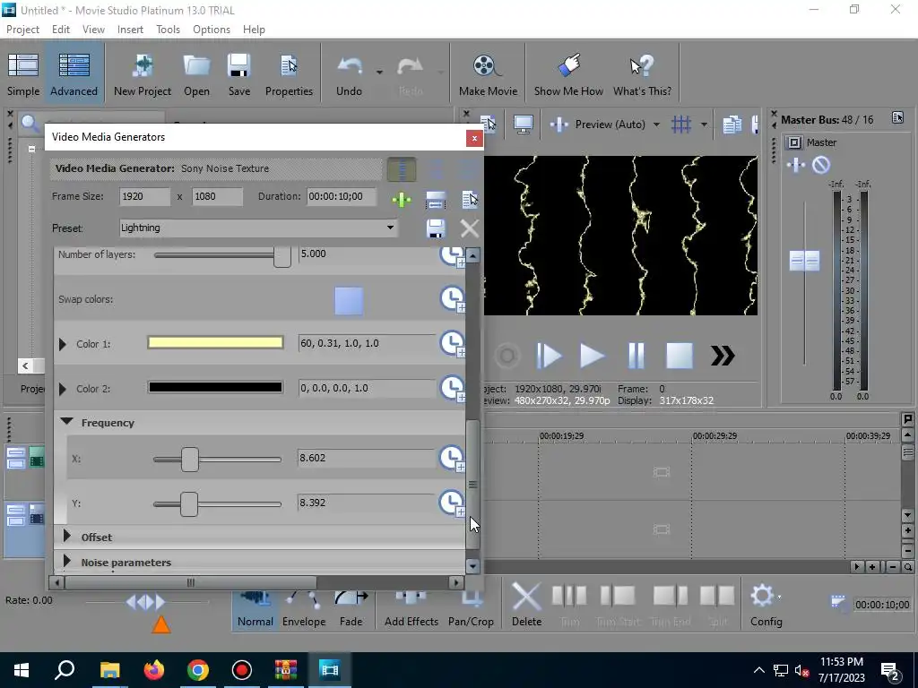The image size is (918, 688).
Task: Click the yellow Color 1 swatch
Action: (x=215, y=343)
